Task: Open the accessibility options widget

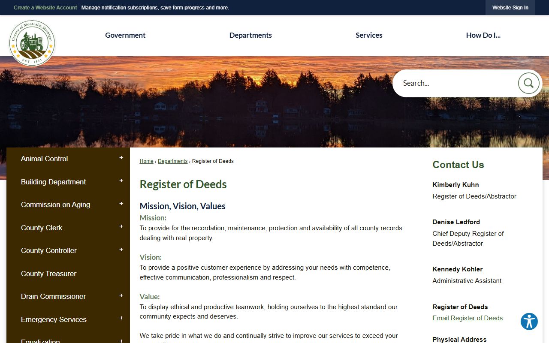Action: [x=529, y=322]
